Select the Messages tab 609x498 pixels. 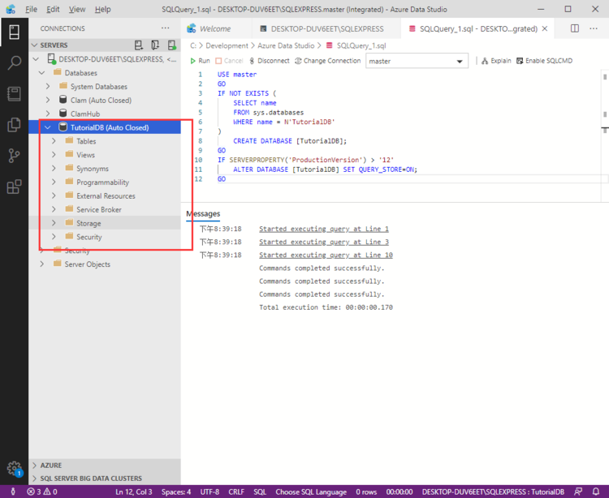tap(203, 213)
